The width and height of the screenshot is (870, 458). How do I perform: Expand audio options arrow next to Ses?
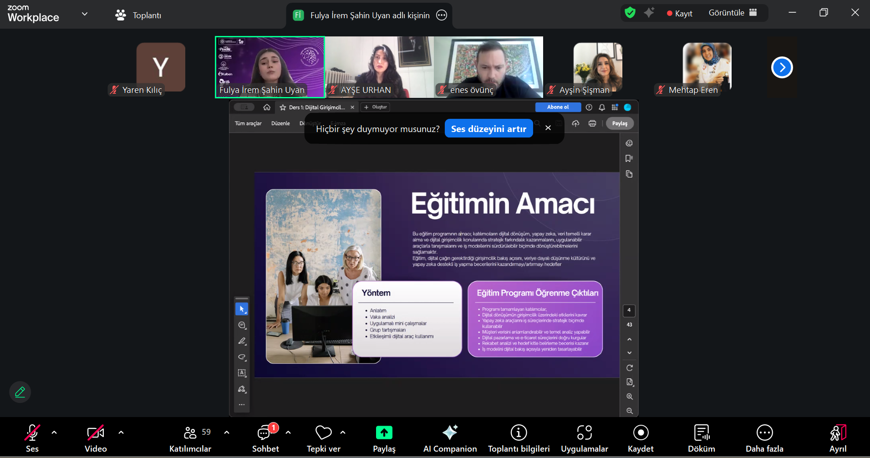(54, 433)
